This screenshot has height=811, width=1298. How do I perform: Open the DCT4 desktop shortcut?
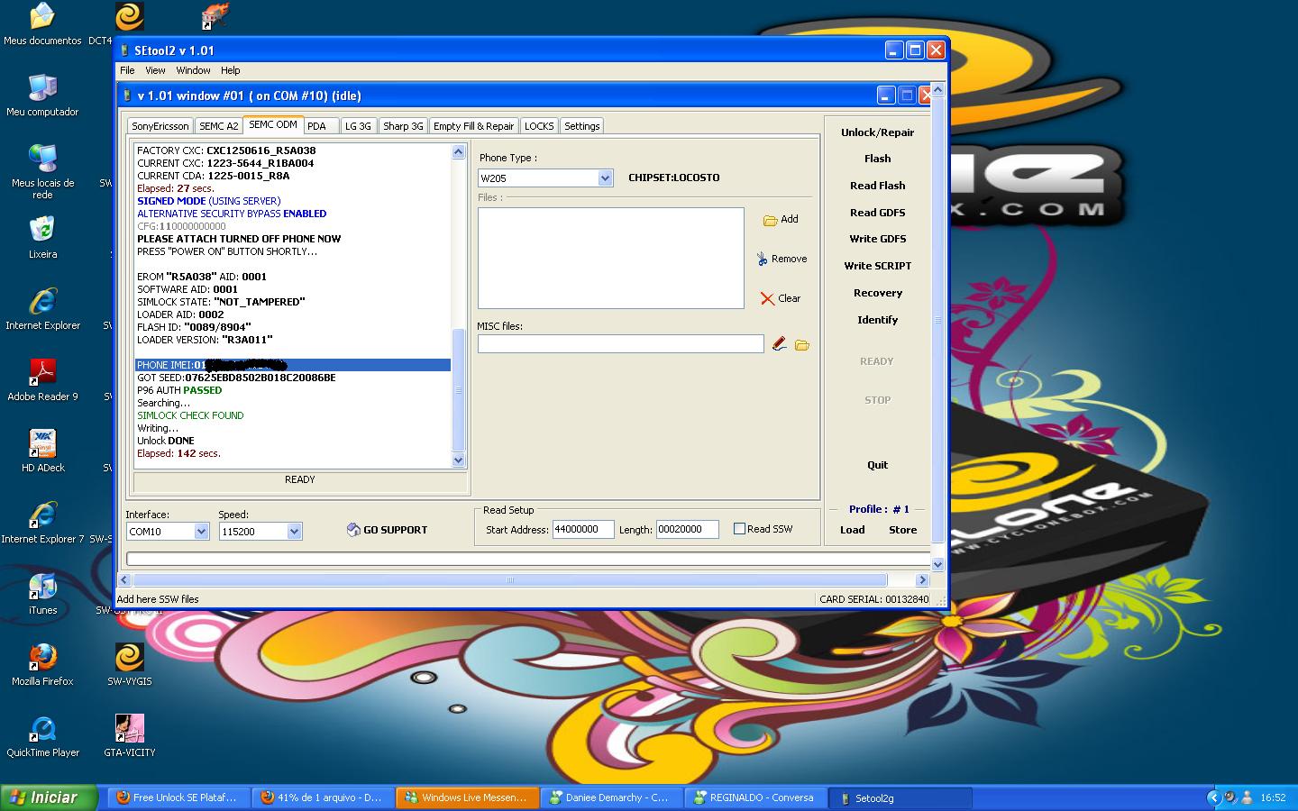click(x=129, y=16)
